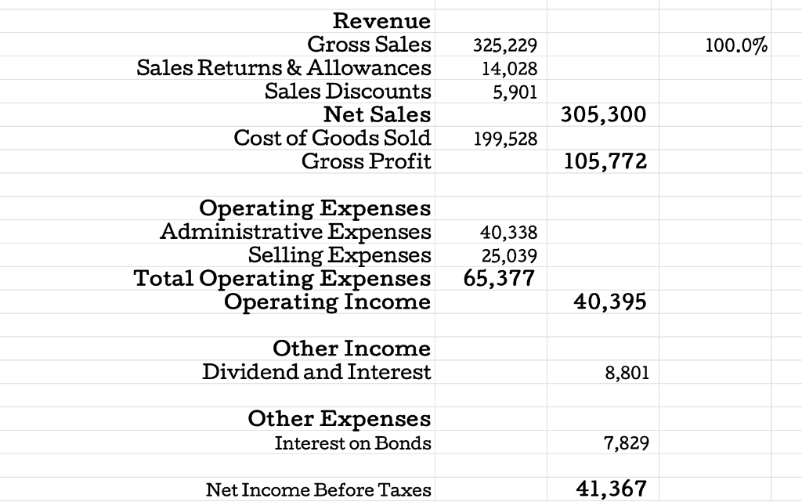Select the Net Sales header cell
802x502 pixels.
[x=378, y=114]
